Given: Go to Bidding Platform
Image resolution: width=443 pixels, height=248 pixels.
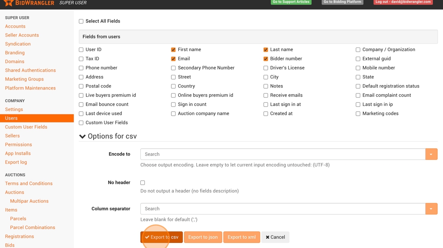Looking at the screenshot, I should [x=342, y=2].
